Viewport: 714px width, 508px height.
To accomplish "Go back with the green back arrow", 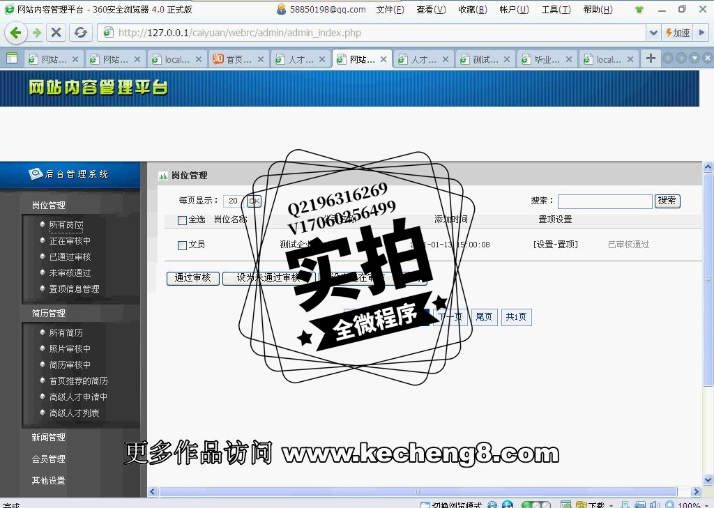I will [x=16, y=33].
